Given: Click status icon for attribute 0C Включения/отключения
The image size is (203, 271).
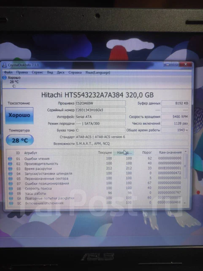Looking at the screenshot, I should click(11, 203).
